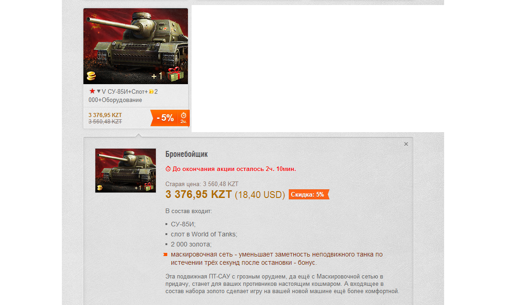Click the Скидка: 5% label

(x=308, y=194)
